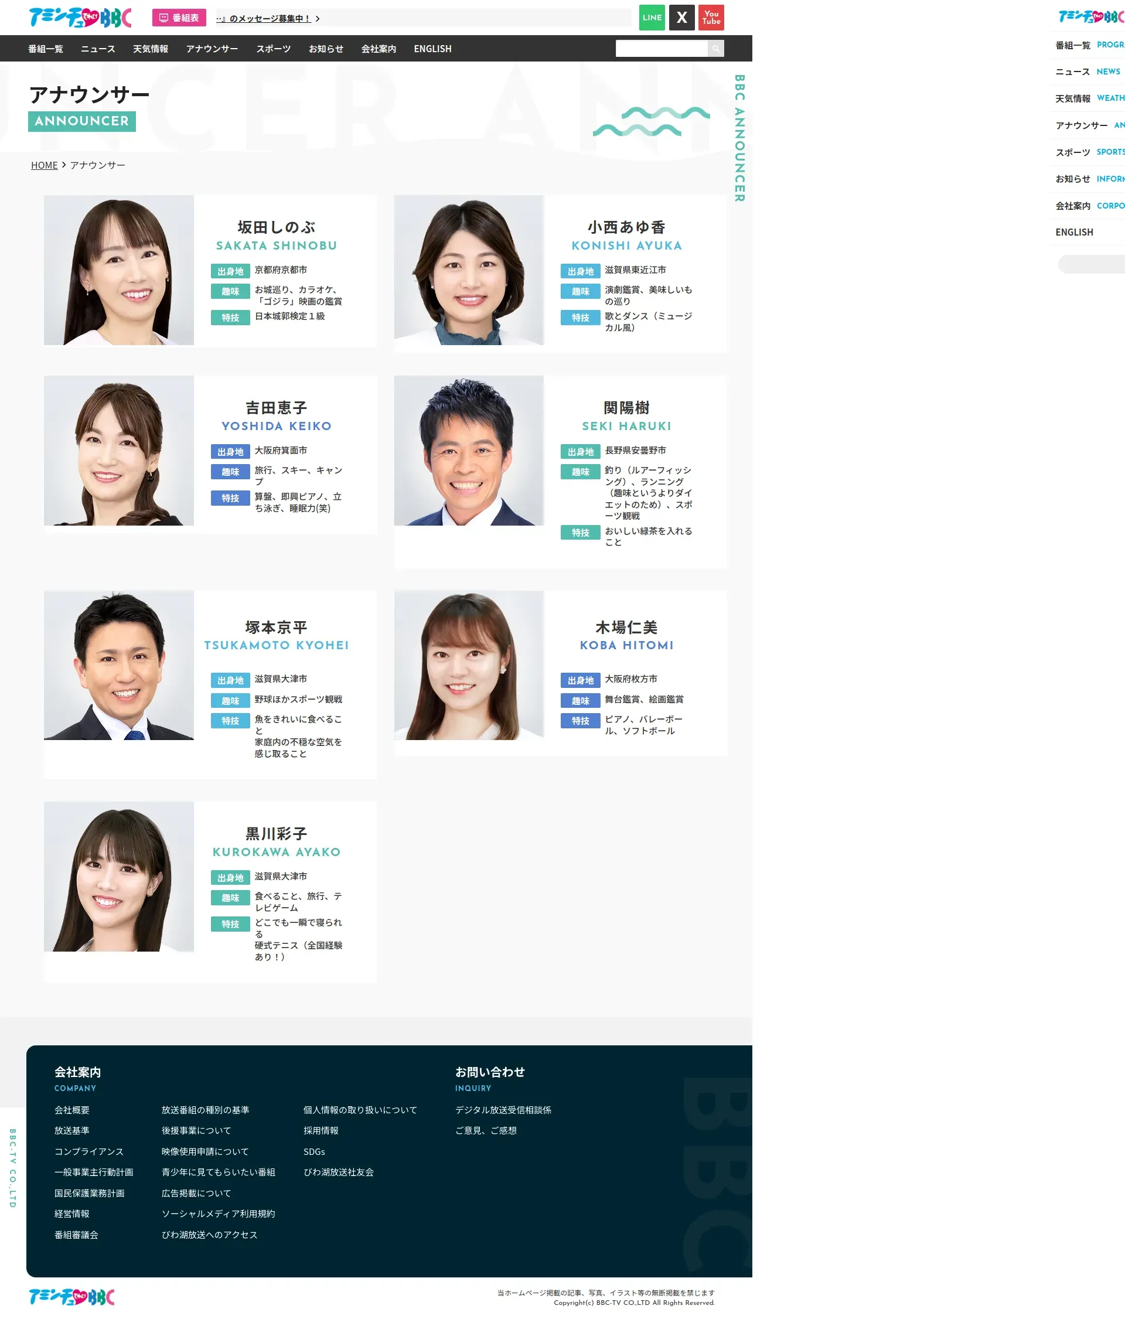Open デジタル放送受信相談係 inquiry link
Screen dimensions: 1125x1319
coord(503,1110)
